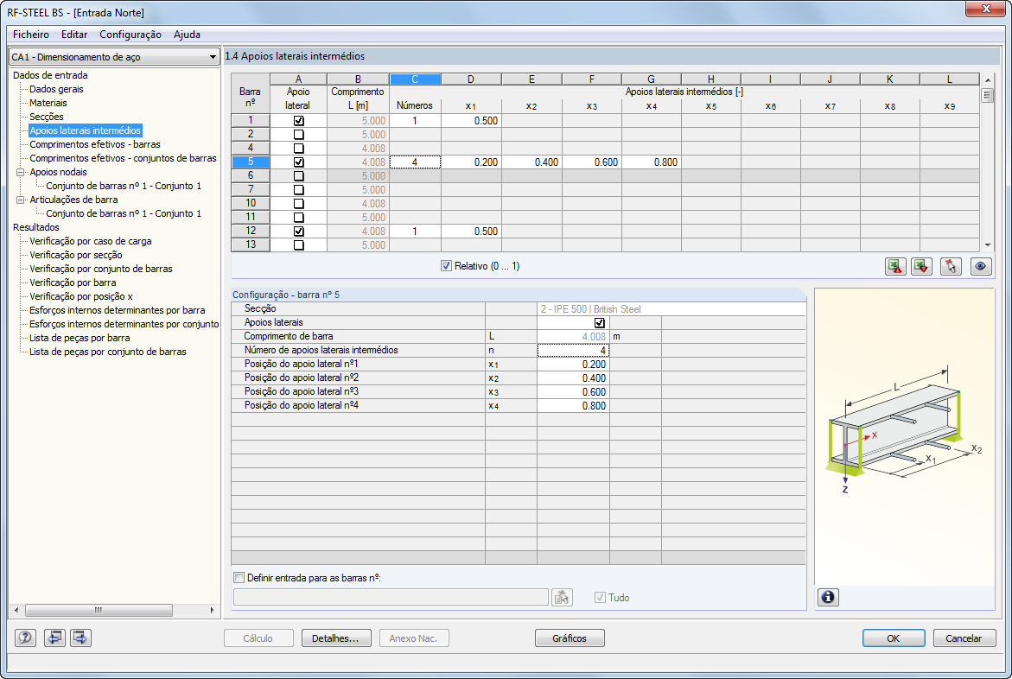1012x679 pixels.
Task: Click the Cancelar button
Action: click(x=964, y=638)
